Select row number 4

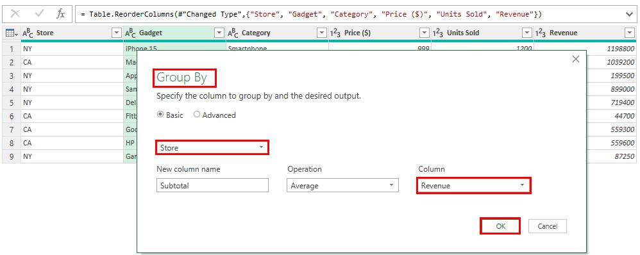point(12,89)
